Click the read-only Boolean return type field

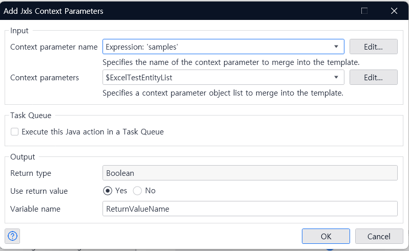(250, 173)
